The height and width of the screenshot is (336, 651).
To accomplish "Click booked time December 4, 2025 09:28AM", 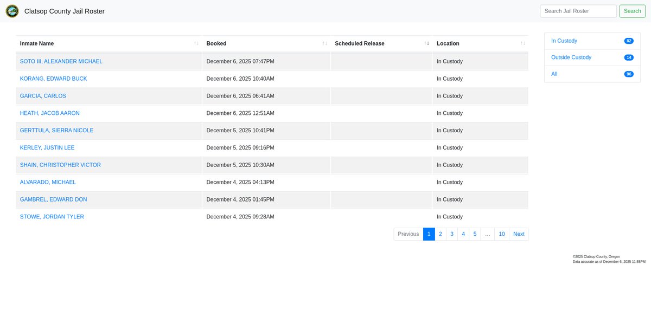I will (240, 217).
